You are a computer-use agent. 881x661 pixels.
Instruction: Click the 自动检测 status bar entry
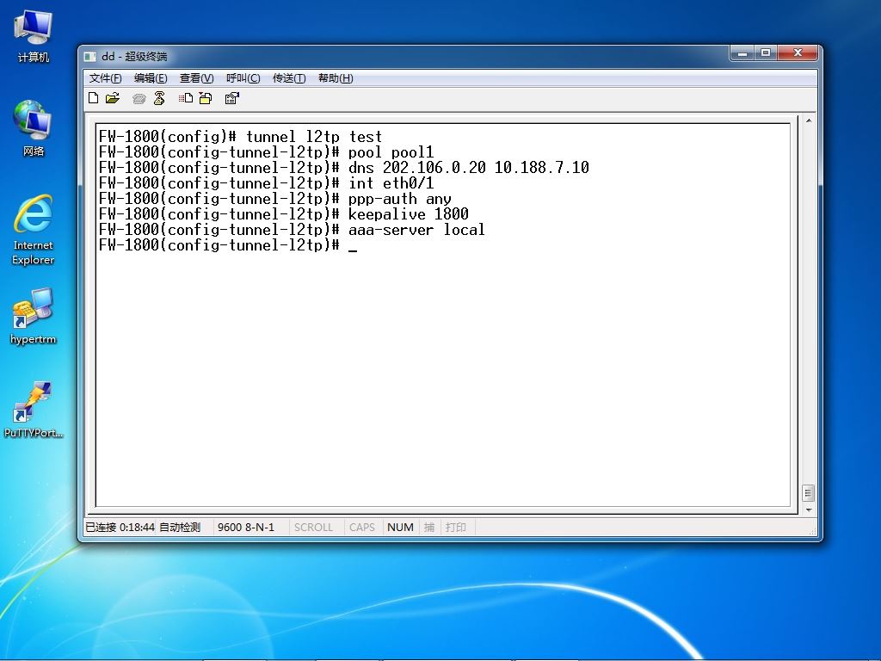pos(180,528)
